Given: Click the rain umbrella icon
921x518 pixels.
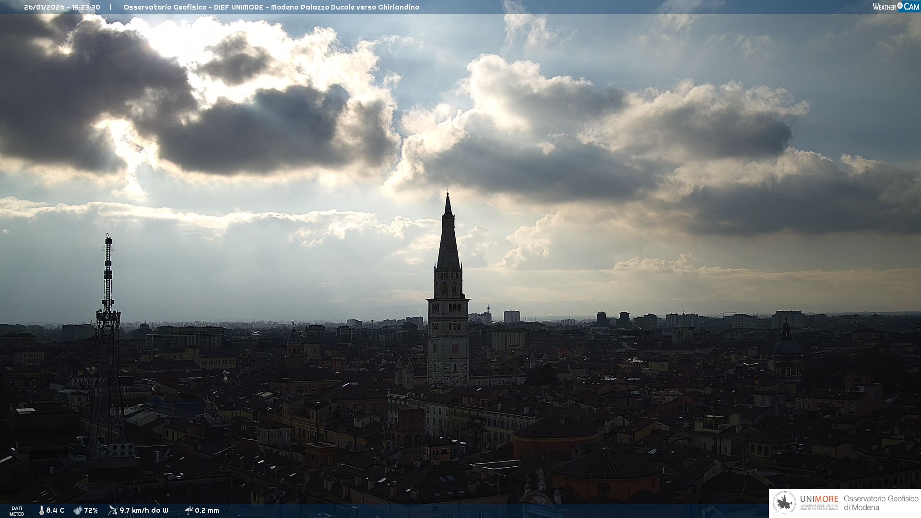Looking at the screenshot, I should coord(189,510).
